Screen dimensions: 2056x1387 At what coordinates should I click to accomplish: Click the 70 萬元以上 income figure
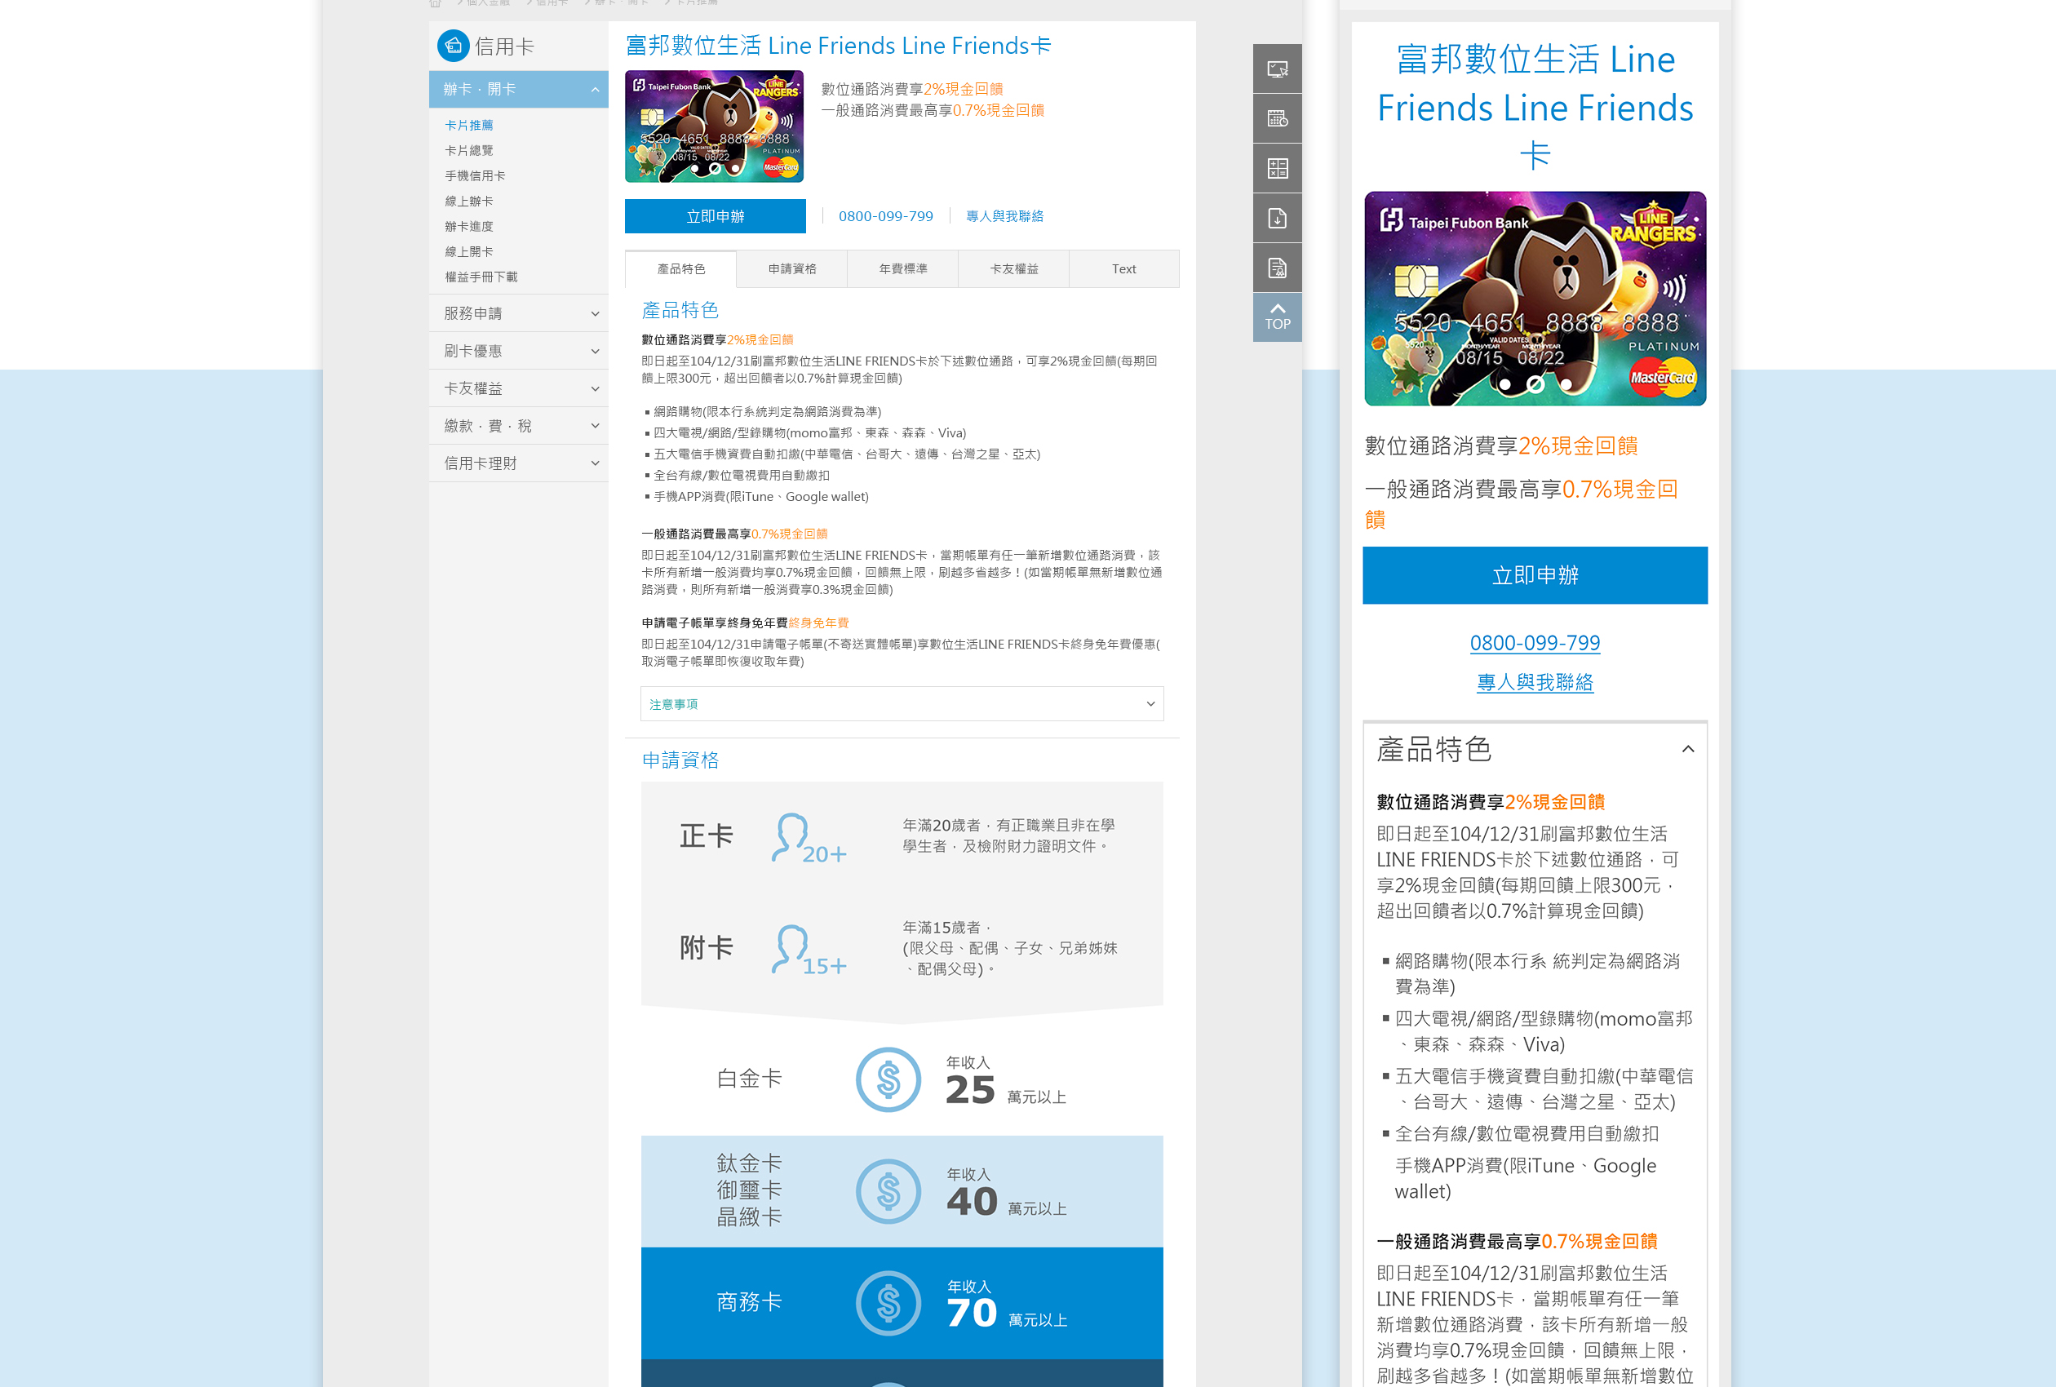point(1006,1314)
